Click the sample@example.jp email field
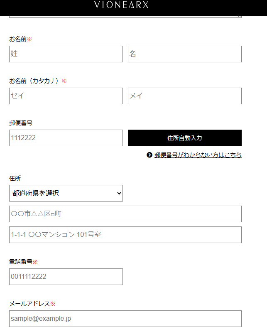This screenshot has height=327, width=267. tap(125, 319)
